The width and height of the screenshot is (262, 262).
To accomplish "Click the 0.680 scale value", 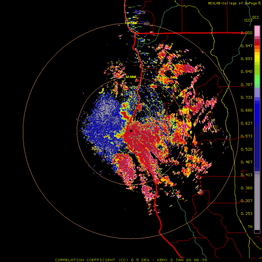I will tap(247, 110).
